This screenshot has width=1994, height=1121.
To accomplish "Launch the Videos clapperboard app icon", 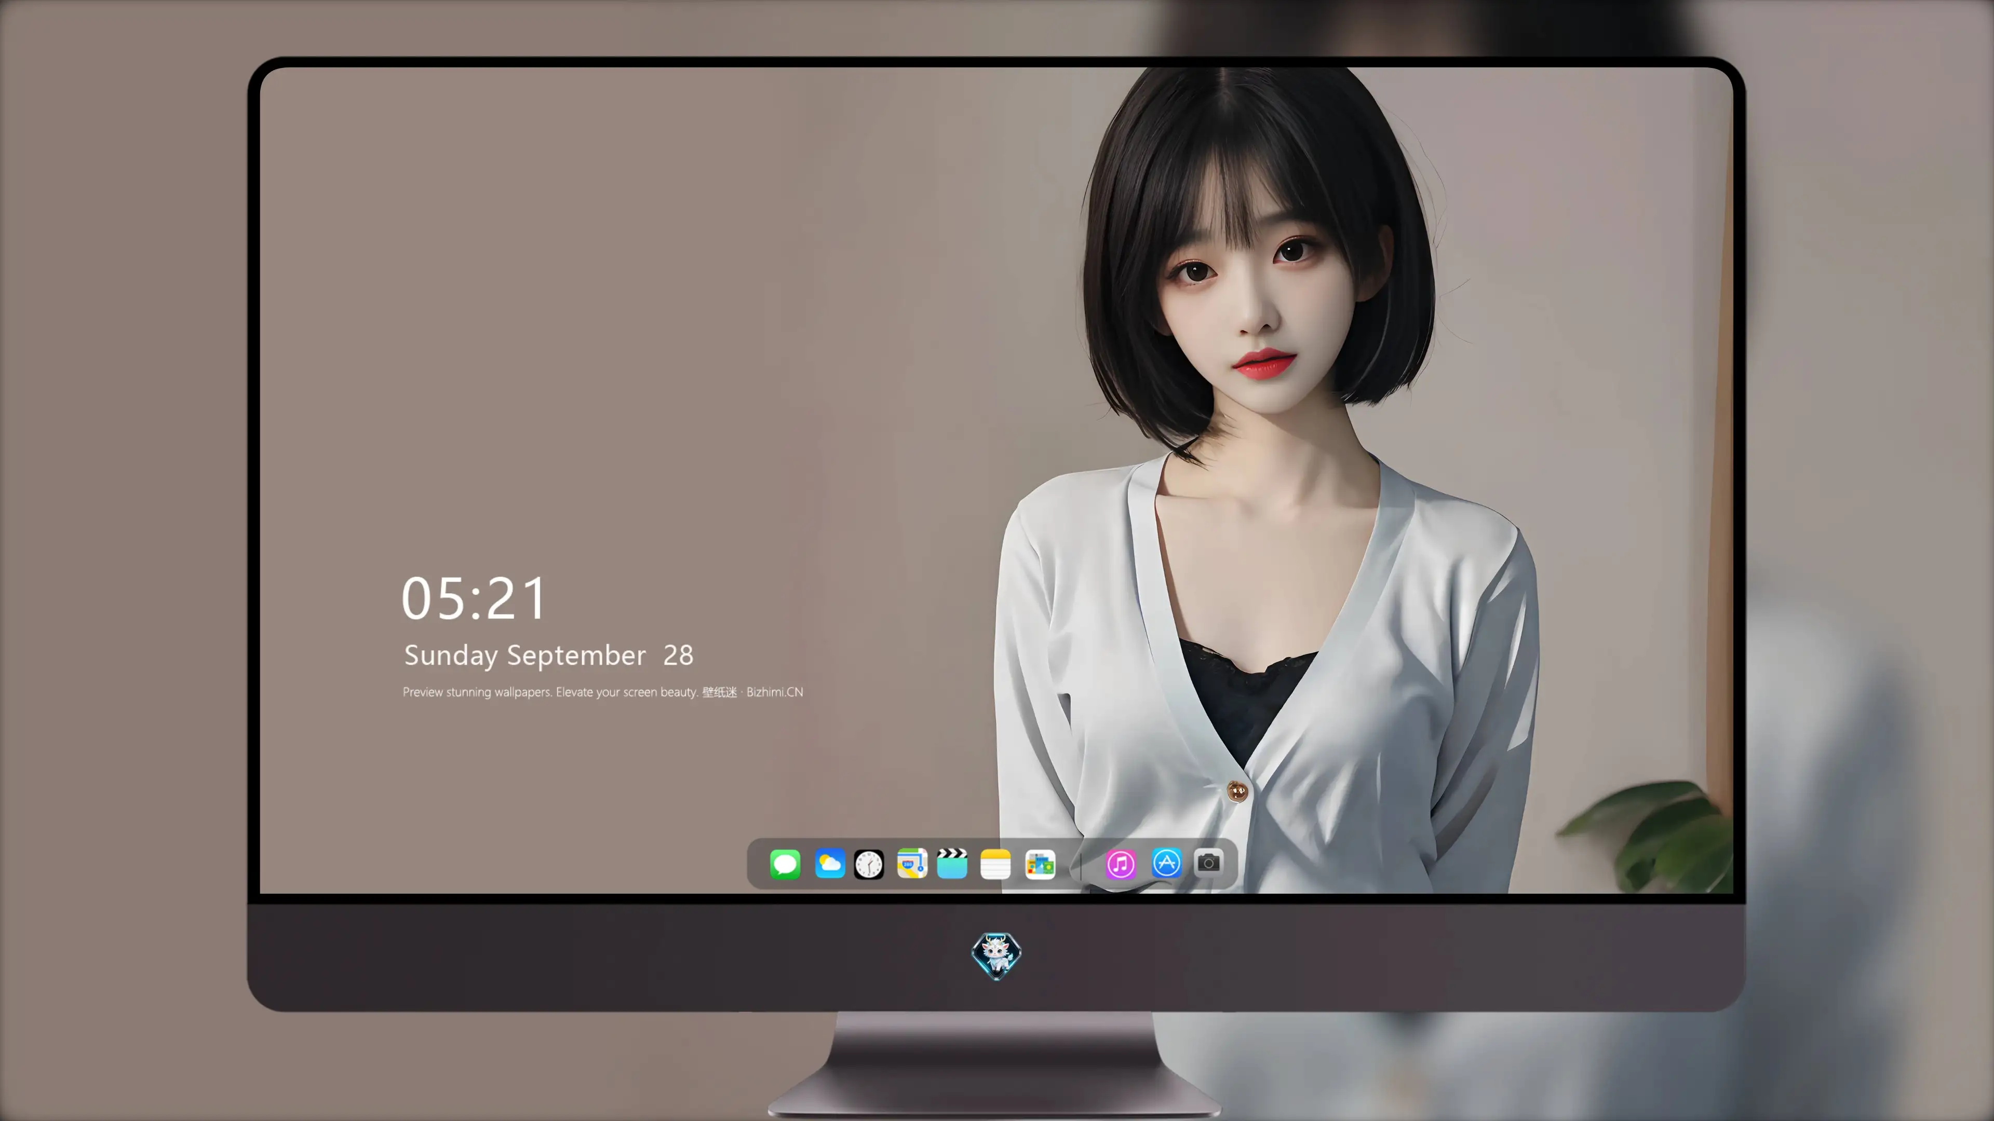I will click(x=952, y=864).
